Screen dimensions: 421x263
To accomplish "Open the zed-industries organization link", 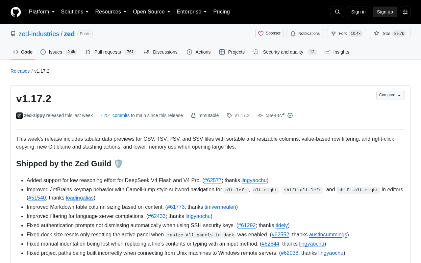I will [39, 34].
